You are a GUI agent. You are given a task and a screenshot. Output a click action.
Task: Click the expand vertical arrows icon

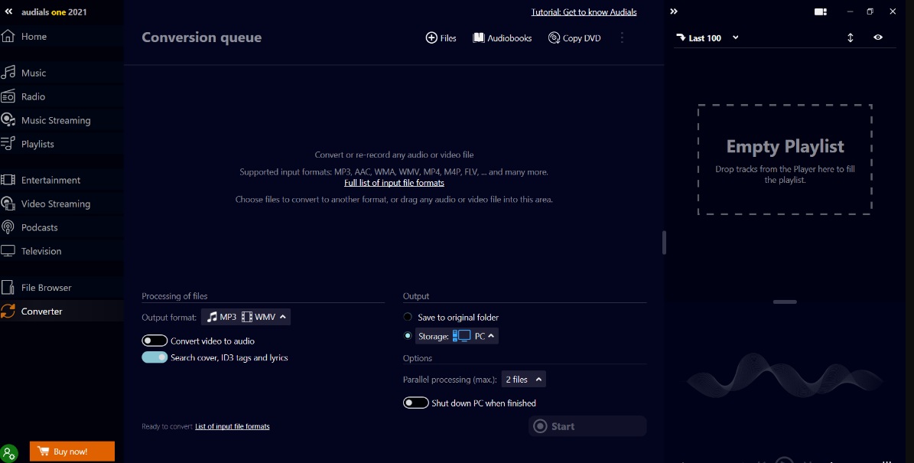coord(850,37)
